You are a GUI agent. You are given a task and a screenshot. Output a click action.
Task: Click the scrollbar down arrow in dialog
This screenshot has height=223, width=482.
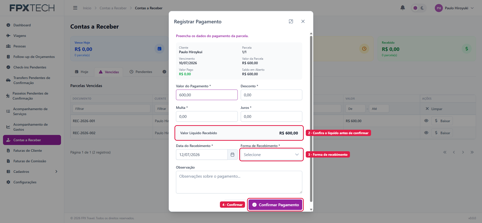click(311, 209)
